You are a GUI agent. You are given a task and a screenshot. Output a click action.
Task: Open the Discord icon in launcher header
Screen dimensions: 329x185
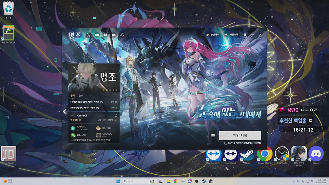(x=114, y=35)
